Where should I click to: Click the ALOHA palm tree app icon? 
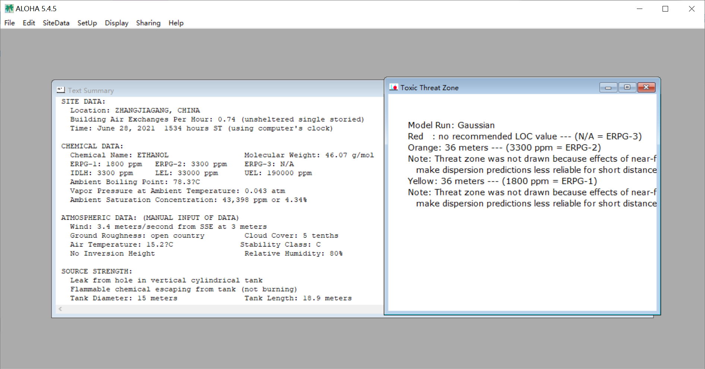coord(9,9)
